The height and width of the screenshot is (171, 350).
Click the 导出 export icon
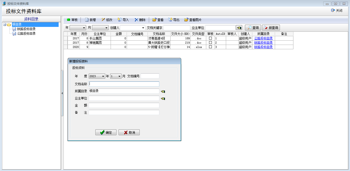click(x=170, y=20)
